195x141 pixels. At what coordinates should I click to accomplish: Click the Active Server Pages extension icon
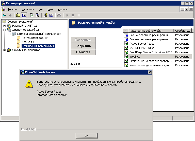click(126, 44)
